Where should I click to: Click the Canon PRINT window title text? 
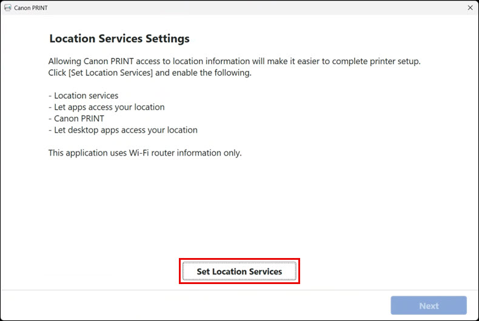pyautogui.click(x=30, y=8)
